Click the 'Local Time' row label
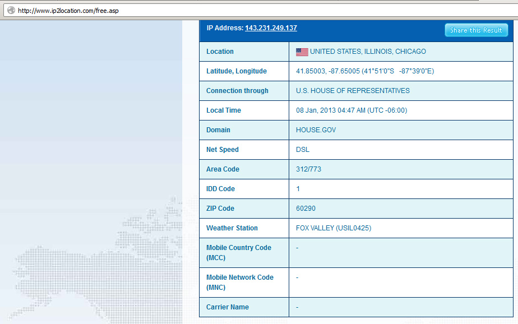This screenshot has height=324, width=518. tap(224, 110)
